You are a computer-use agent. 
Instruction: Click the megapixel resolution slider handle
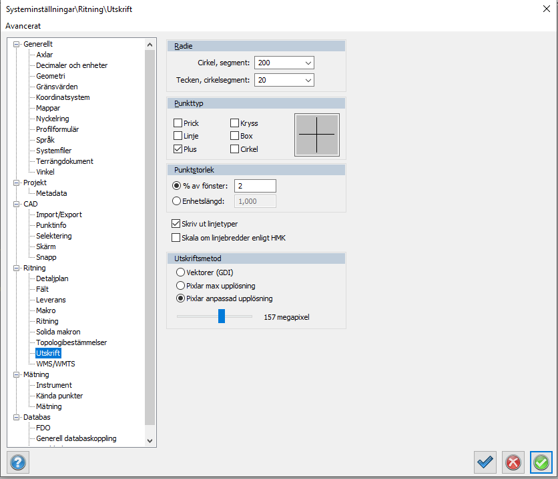pyautogui.click(x=222, y=316)
